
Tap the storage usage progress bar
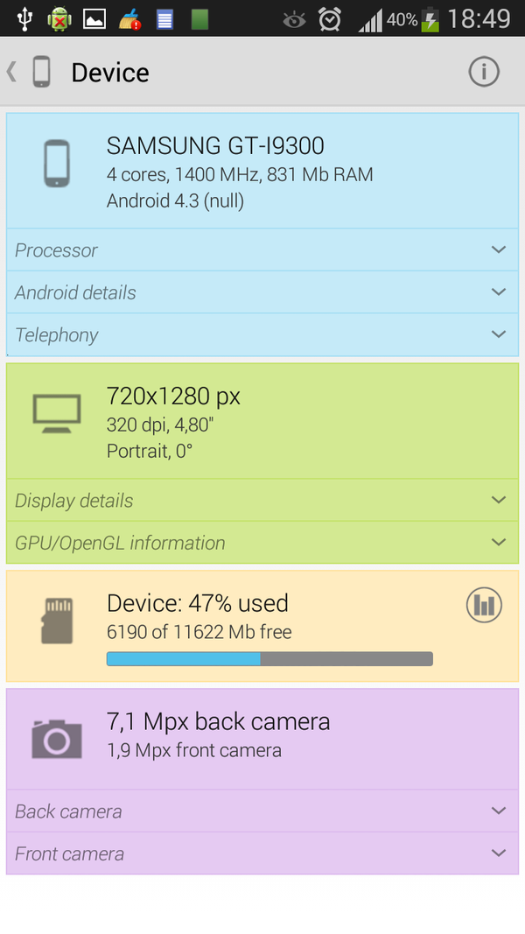pyautogui.click(x=269, y=657)
